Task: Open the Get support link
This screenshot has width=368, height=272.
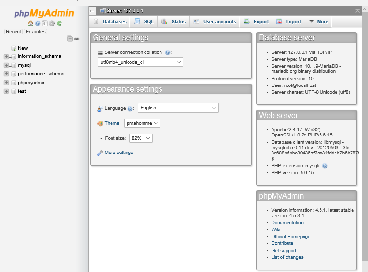Action: coord(284,251)
